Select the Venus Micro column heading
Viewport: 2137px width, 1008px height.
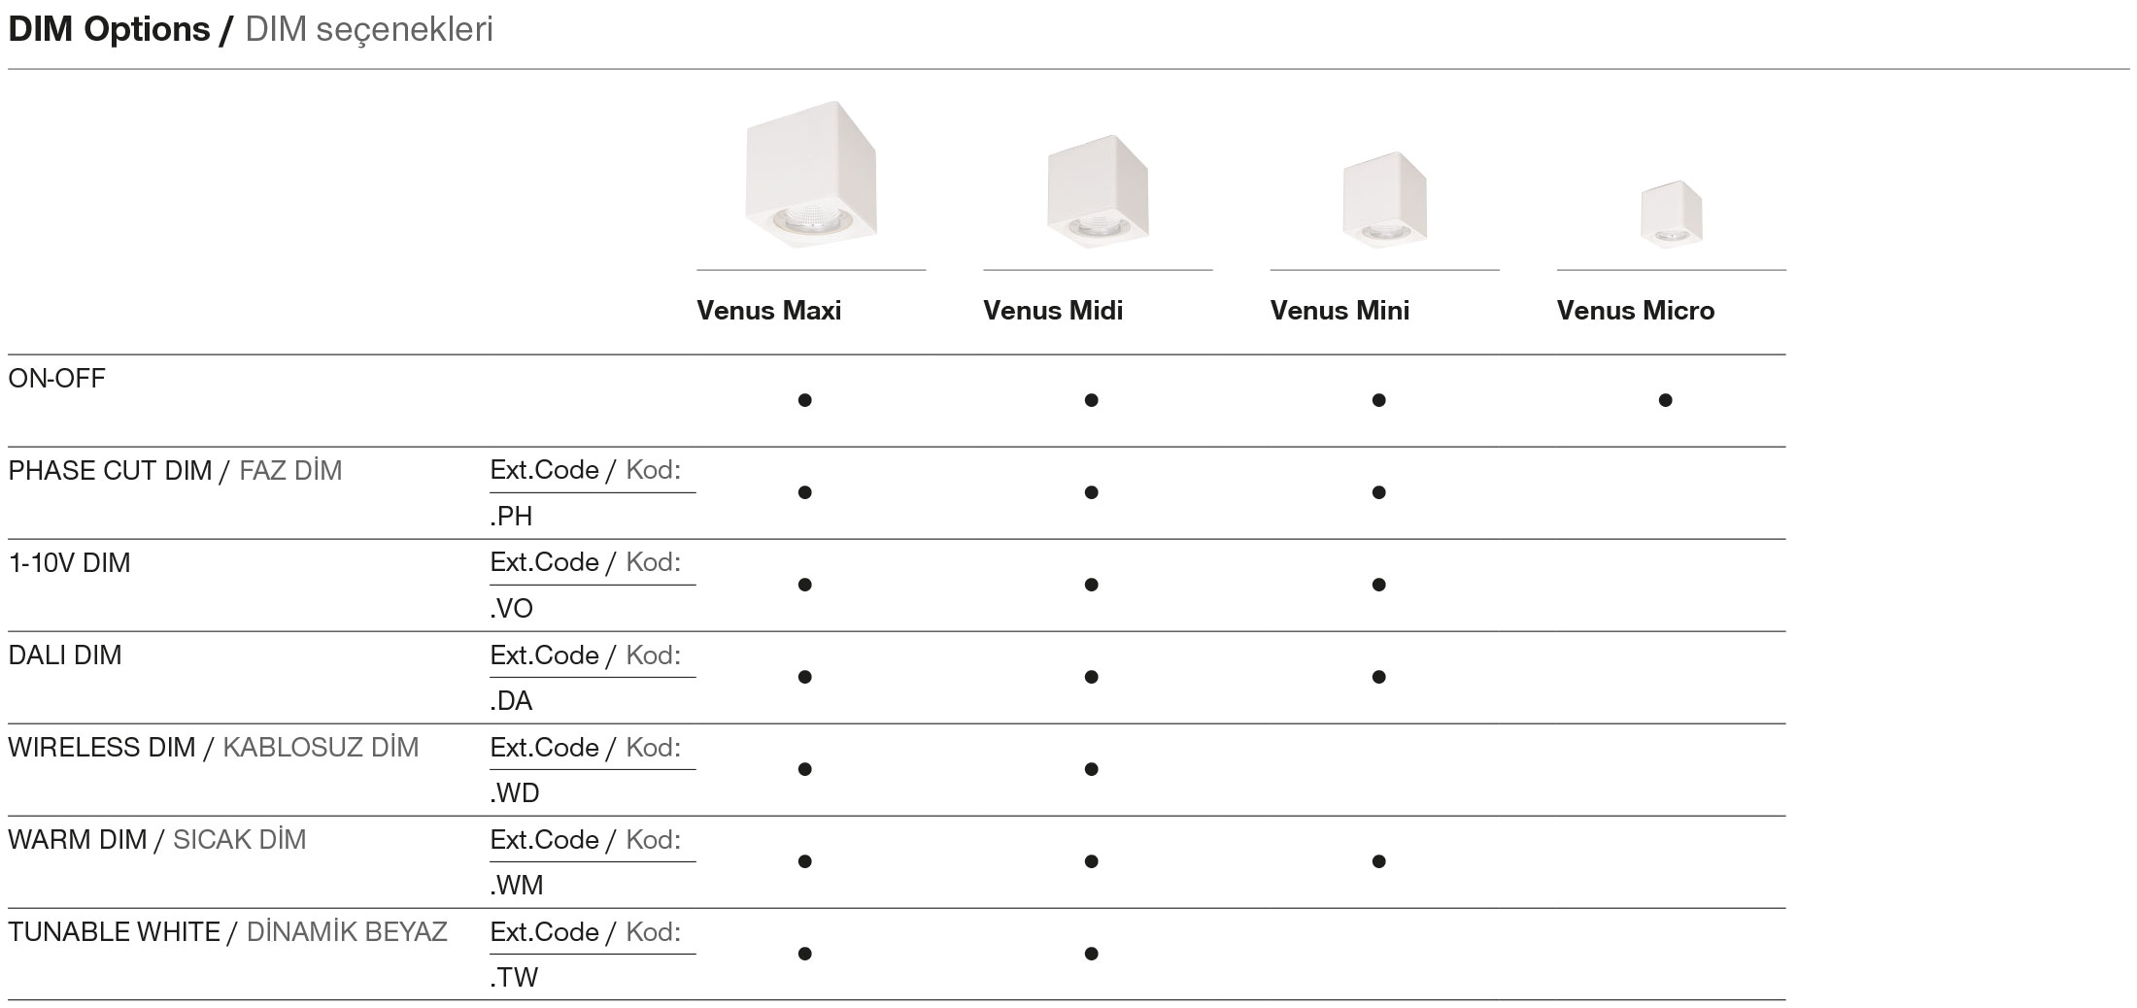[1635, 311]
